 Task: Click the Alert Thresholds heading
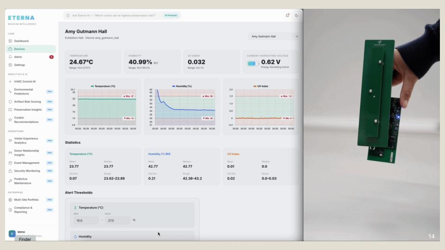(79, 193)
